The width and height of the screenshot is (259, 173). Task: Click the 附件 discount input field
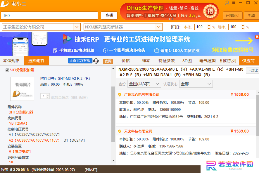(x=234, y=27)
